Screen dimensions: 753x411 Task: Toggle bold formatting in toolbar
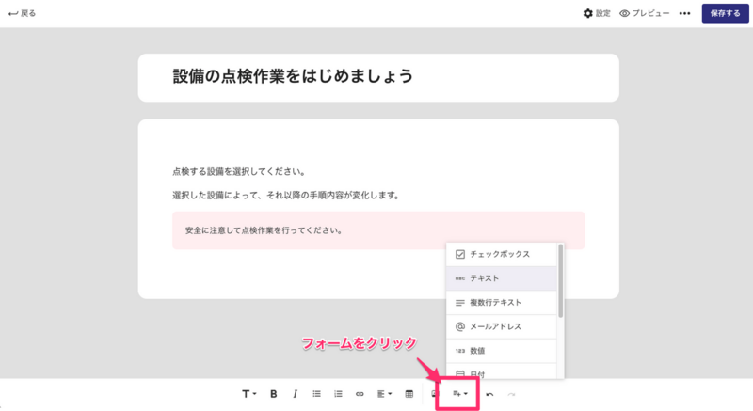pyautogui.click(x=273, y=394)
